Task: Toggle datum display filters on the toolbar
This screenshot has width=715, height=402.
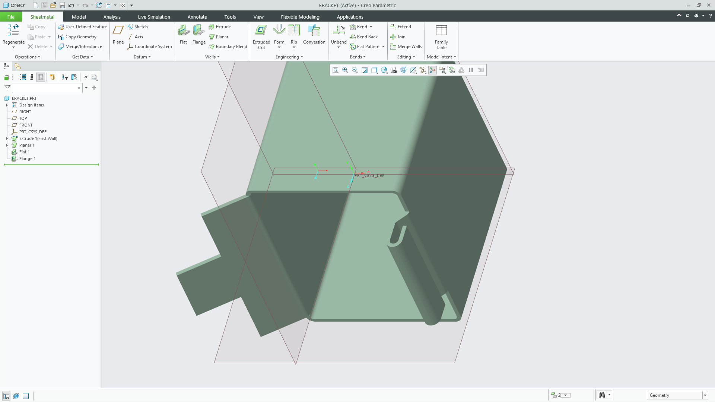Action: [422, 70]
